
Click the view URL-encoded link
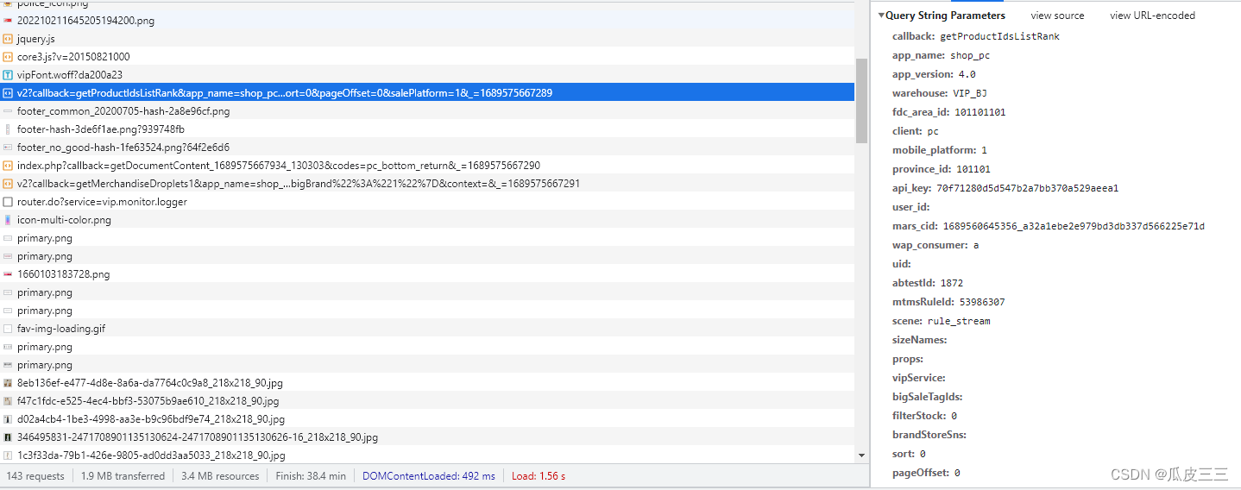tap(1152, 16)
